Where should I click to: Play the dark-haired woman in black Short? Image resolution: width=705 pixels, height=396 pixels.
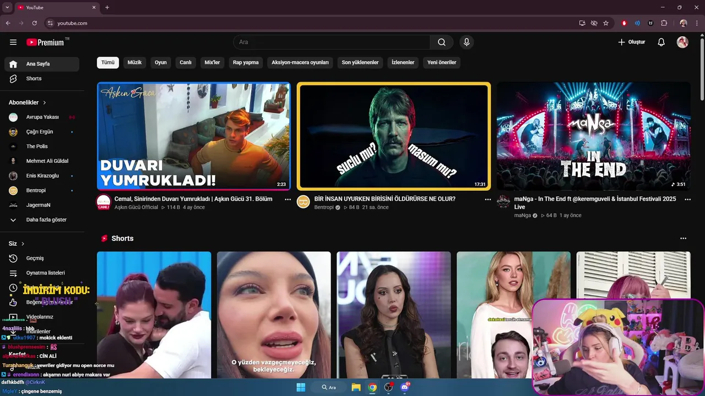pos(394,315)
